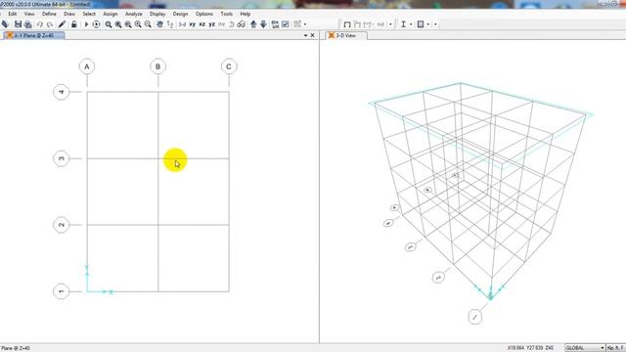Select the 3-D View tab

tap(345, 35)
